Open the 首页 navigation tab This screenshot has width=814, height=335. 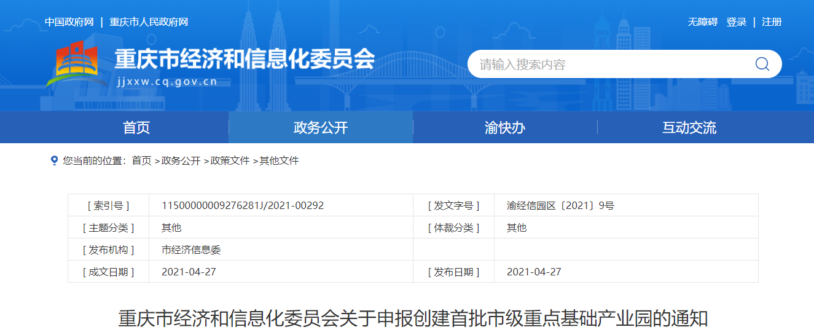(x=136, y=128)
